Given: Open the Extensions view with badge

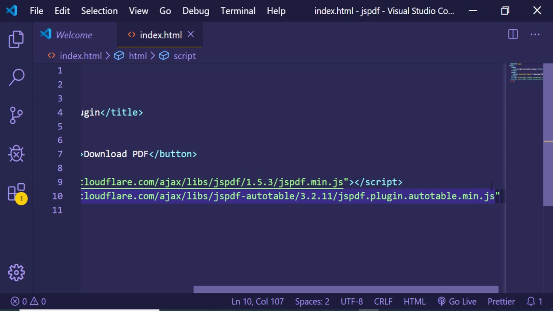Looking at the screenshot, I should pyautogui.click(x=16, y=193).
